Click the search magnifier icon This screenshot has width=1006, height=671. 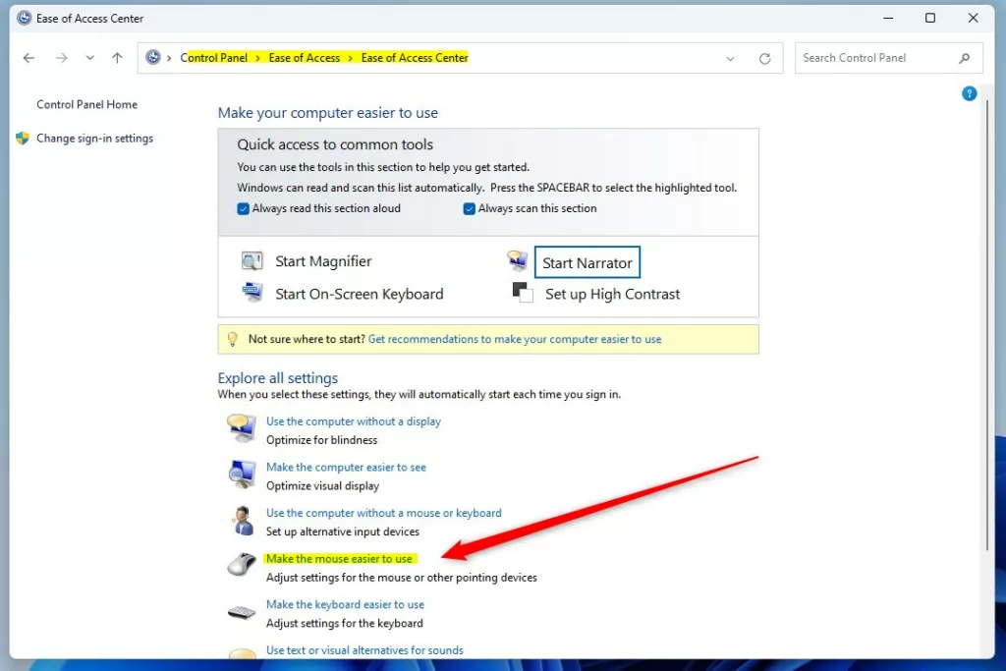coord(965,58)
